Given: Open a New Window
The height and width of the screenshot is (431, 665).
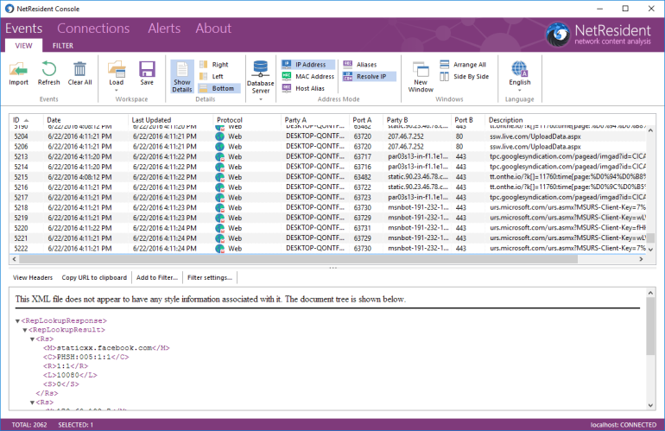Looking at the screenshot, I should (x=421, y=76).
